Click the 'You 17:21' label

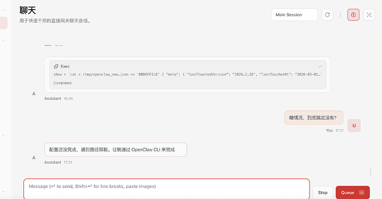[334, 130]
